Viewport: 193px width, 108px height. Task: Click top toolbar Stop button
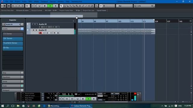point(45,6)
